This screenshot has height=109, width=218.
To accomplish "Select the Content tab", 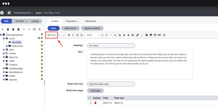I will tap(55, 21).
